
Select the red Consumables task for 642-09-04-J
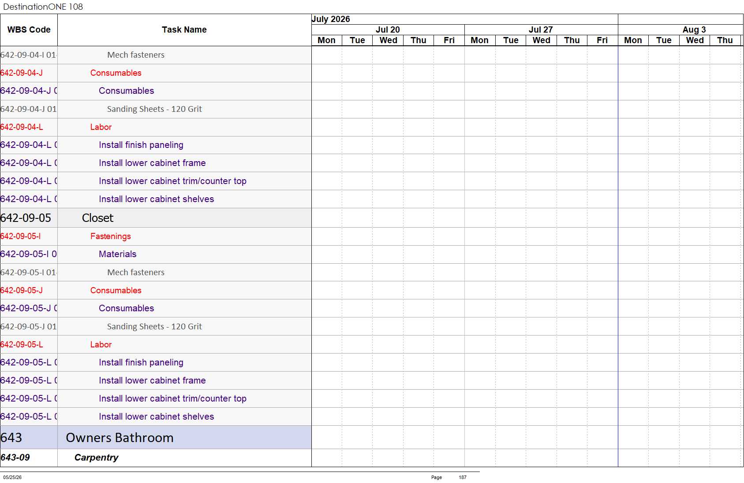coord(116,73)
